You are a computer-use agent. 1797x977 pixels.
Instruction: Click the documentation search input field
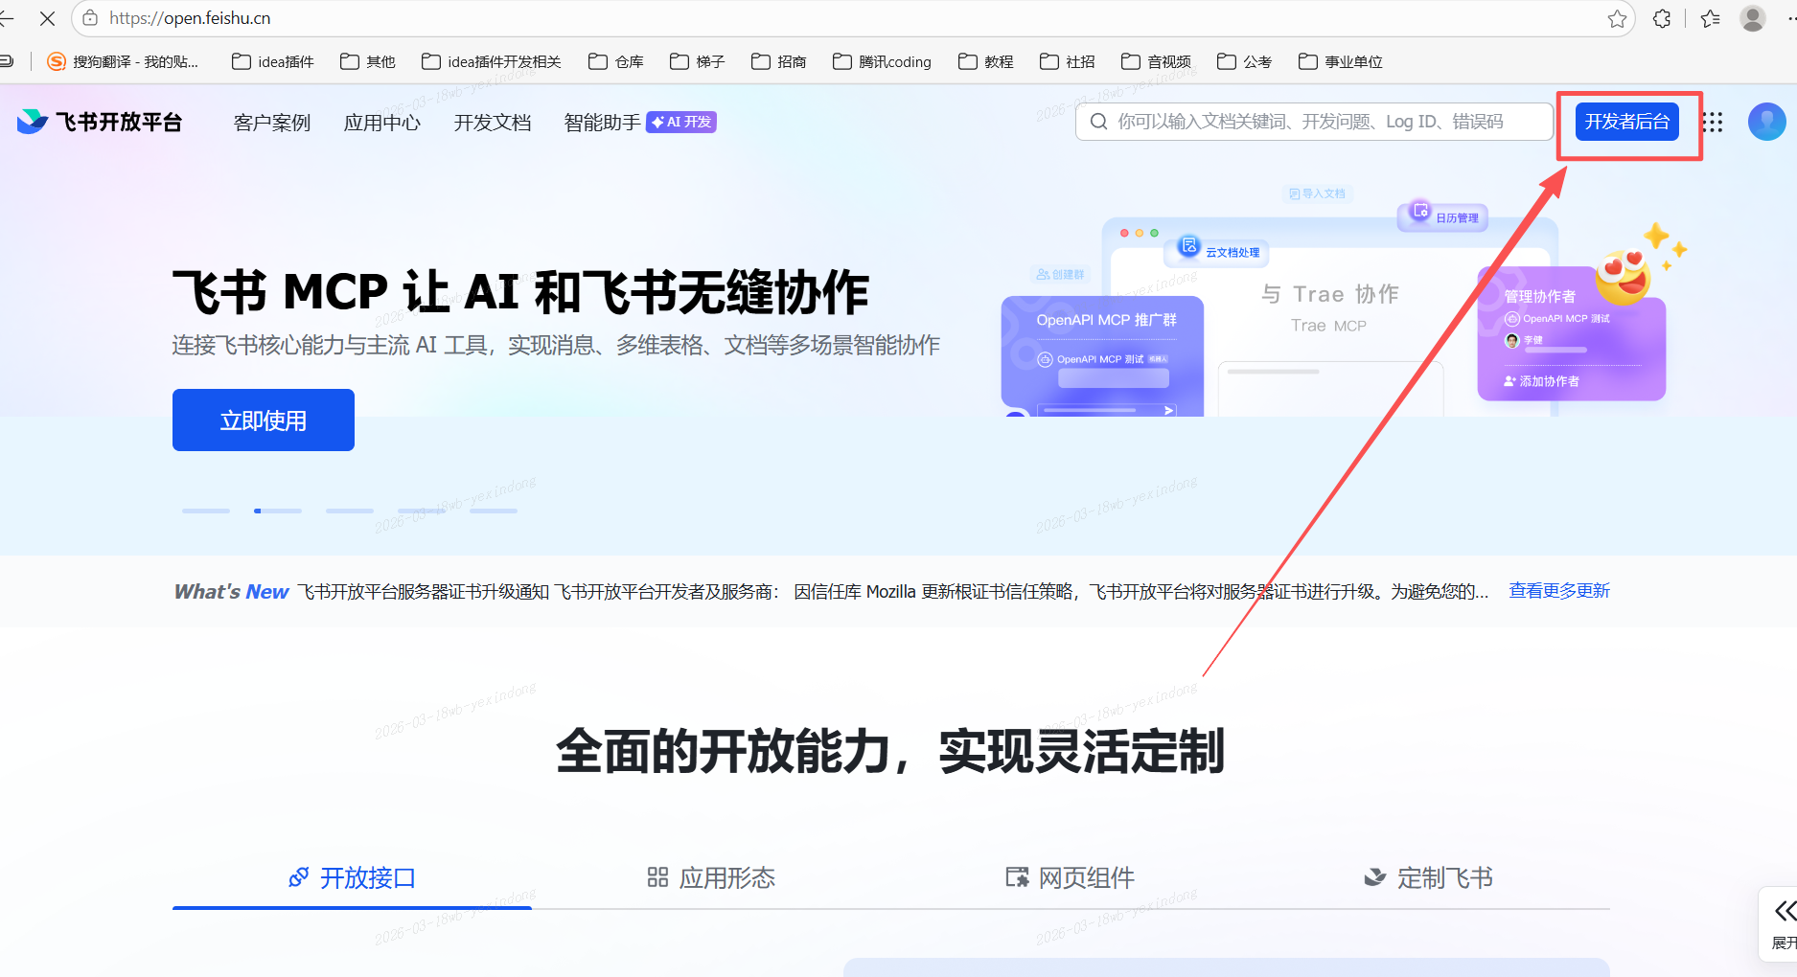point(1313,122)
